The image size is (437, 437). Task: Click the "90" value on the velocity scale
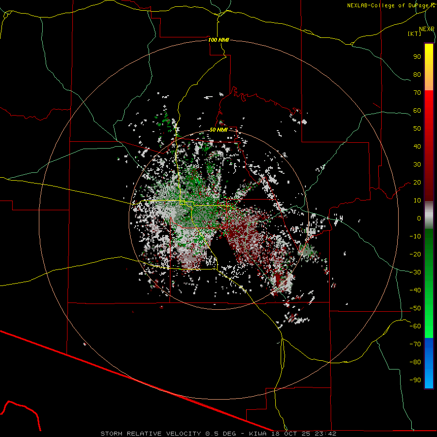coord(417,57)
